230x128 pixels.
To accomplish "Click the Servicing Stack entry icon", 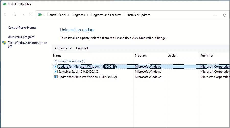I will pyautogui.click(x=55, y=72).
